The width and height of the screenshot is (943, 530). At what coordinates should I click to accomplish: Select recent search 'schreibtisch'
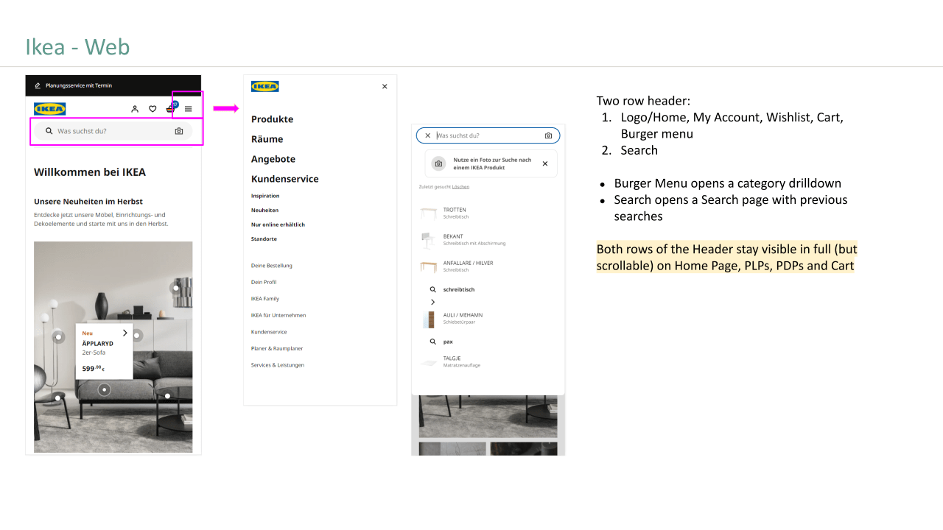pos(458,290)
